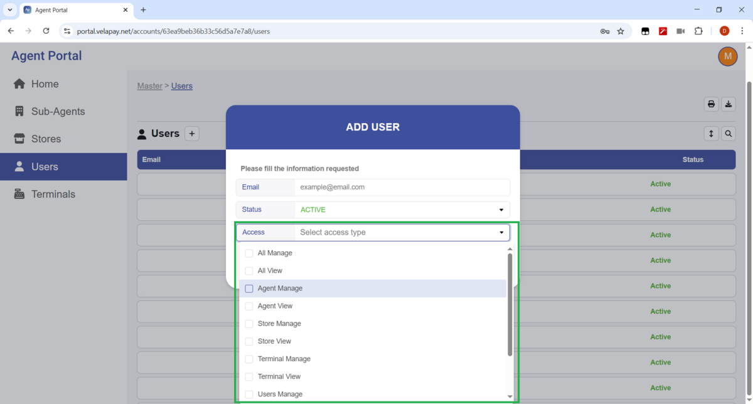
Task: Click the sort arrows icon for Users
Action: (x=711, y=134)
